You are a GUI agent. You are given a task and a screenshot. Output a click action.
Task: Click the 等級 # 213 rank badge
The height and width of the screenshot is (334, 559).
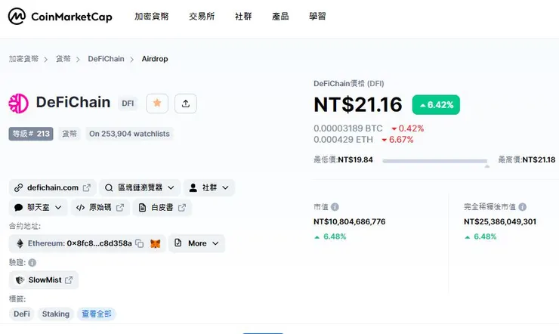coord(31,134)
